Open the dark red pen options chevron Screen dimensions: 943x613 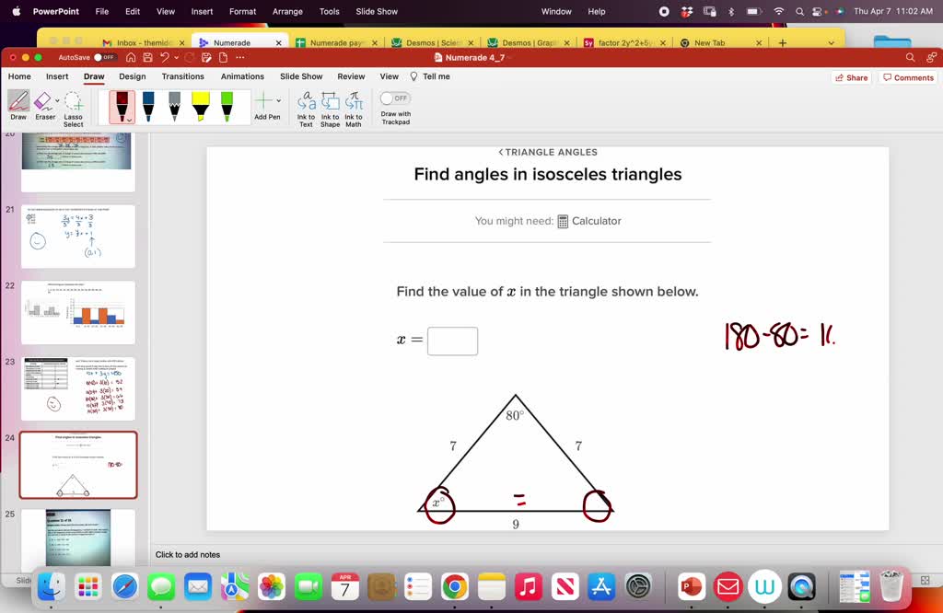(129, 121)
